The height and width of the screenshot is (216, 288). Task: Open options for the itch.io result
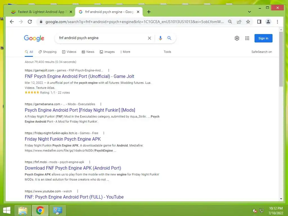click(x=103, y=133)
